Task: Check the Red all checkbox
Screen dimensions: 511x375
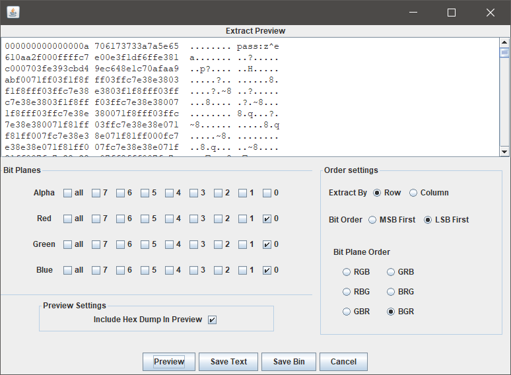Action: [67, 219]
